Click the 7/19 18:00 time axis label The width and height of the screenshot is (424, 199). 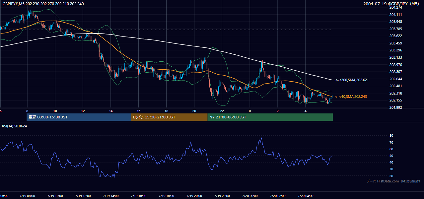(x=166, y=196)
